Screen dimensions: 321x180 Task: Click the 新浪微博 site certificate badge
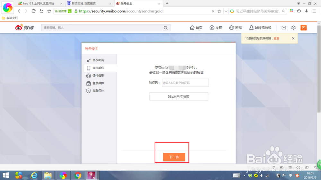(63, 11)
